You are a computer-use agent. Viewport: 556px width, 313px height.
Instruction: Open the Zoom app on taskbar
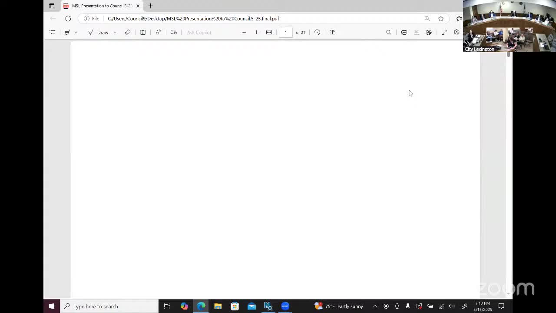(285, 306)
